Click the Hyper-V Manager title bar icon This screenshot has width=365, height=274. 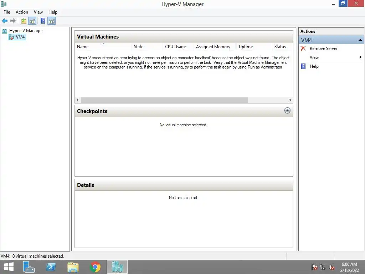[x=4, y=4]
